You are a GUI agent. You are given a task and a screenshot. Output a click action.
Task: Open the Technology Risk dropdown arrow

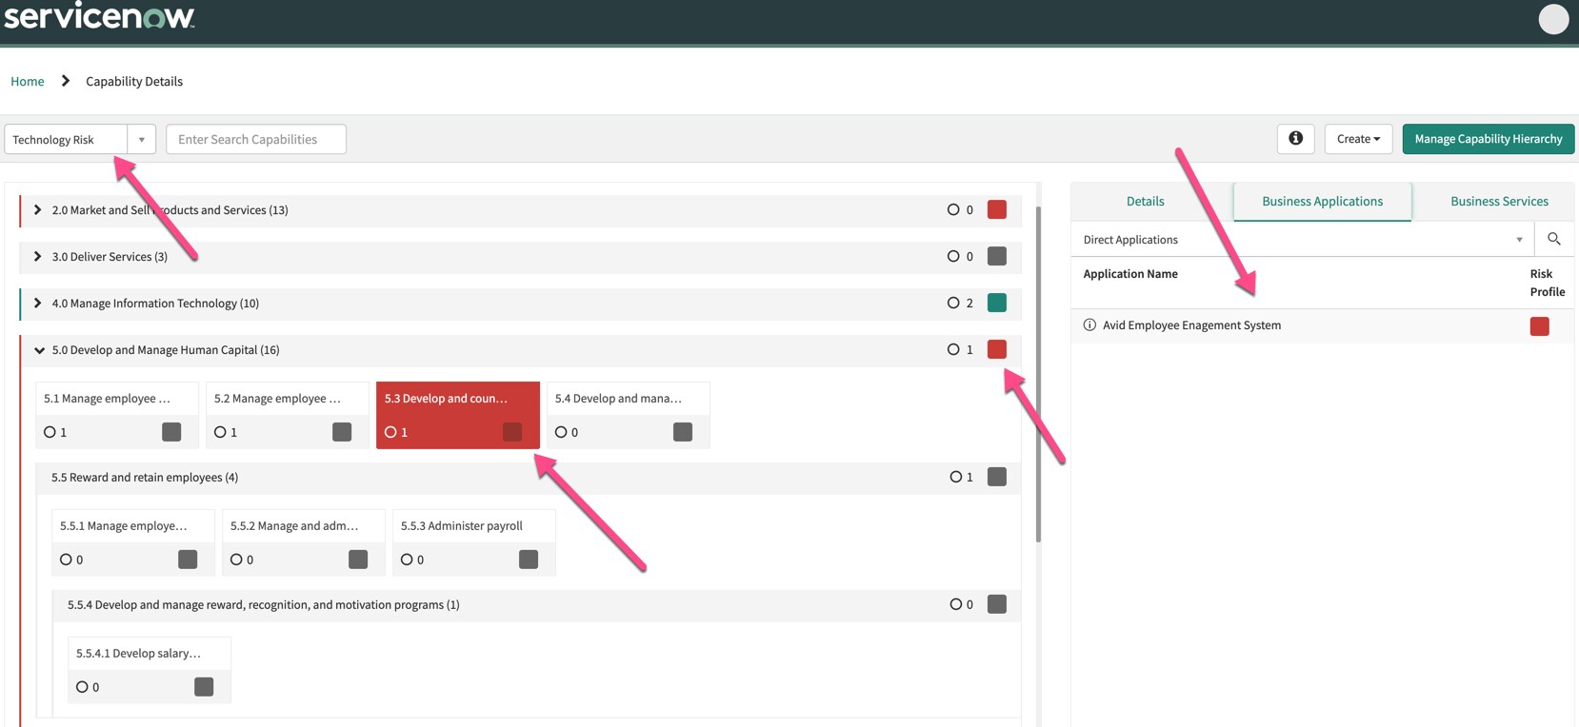coord(142,140)
